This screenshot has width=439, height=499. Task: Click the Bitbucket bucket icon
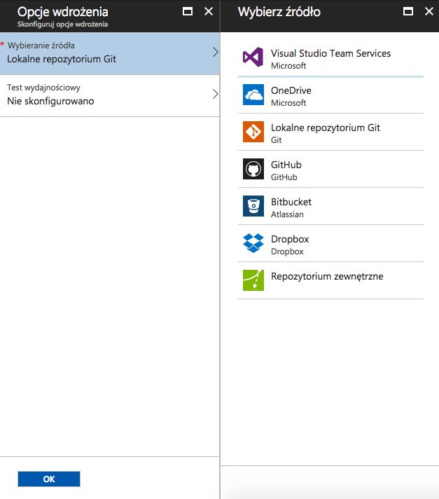tap(253, 206)
